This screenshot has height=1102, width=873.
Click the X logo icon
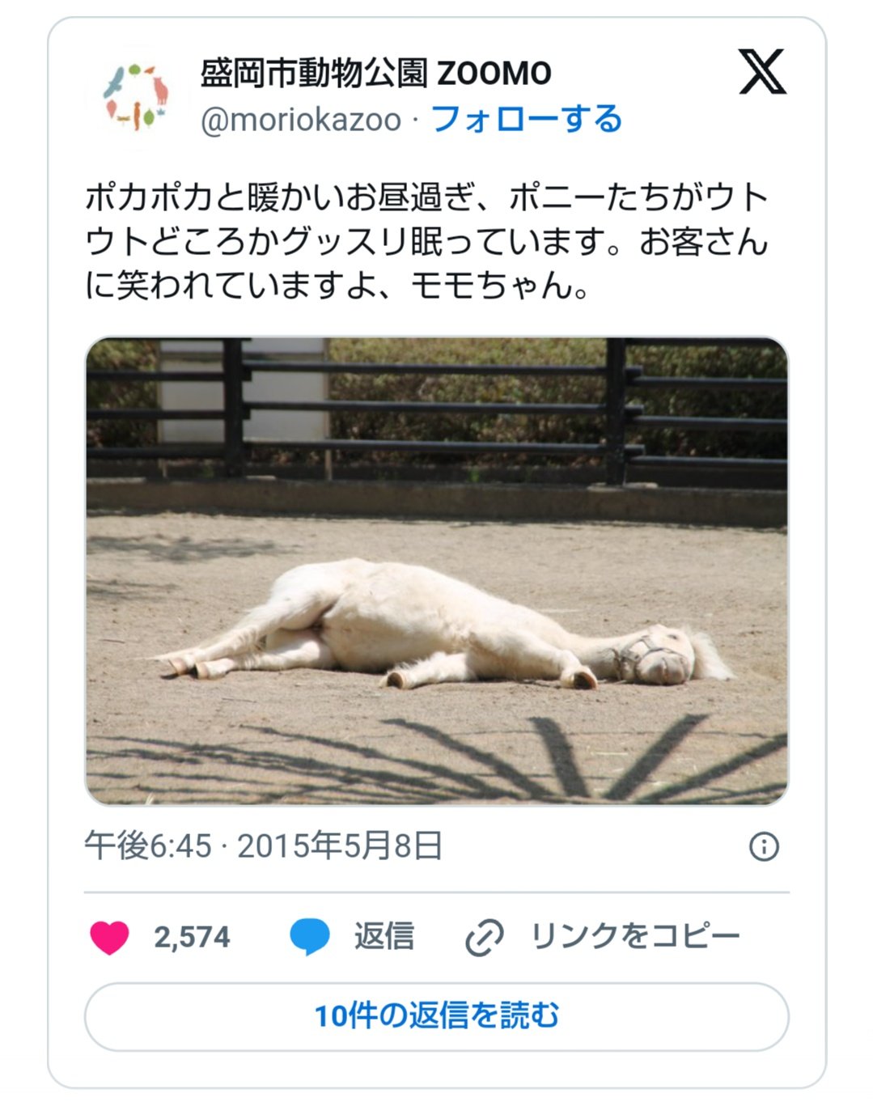(x=762, y=72)
